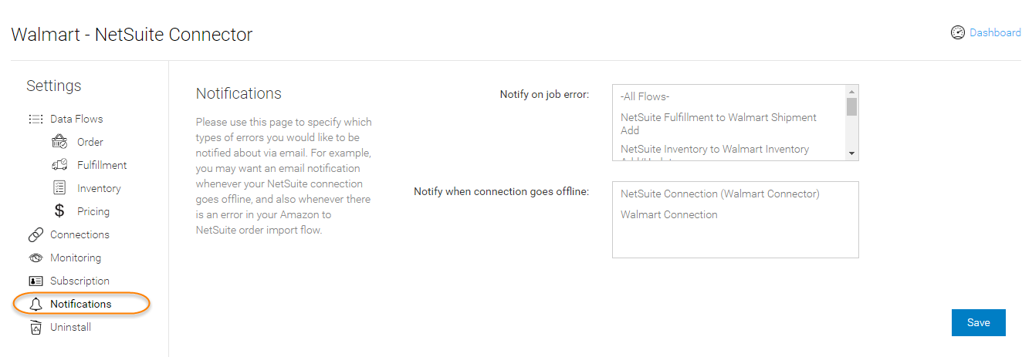
Task: Click the flows list scroll up arrow
Action: tap(852, 92)
